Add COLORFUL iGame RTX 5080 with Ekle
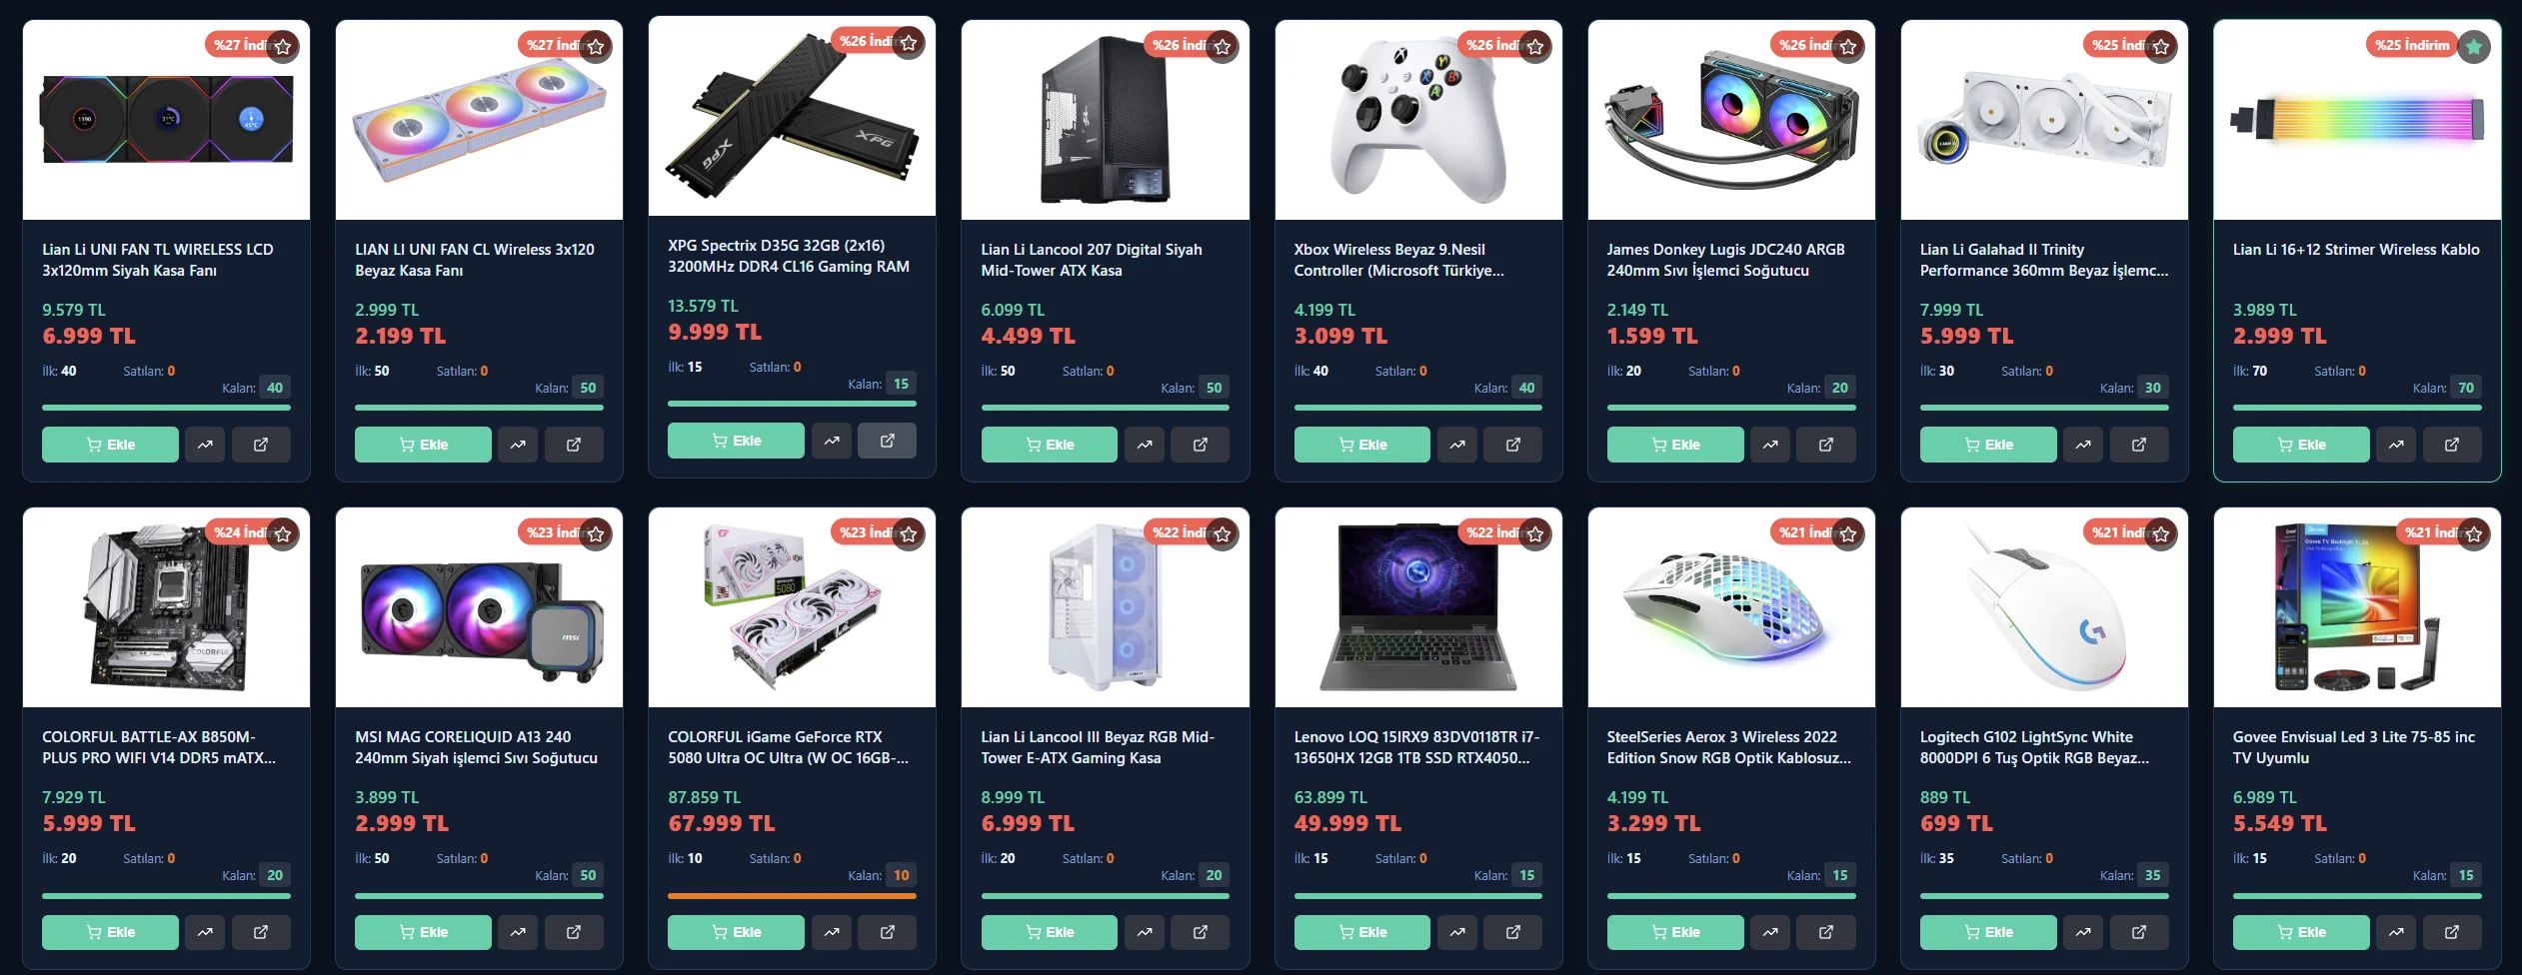 click(x=736, y=932)
